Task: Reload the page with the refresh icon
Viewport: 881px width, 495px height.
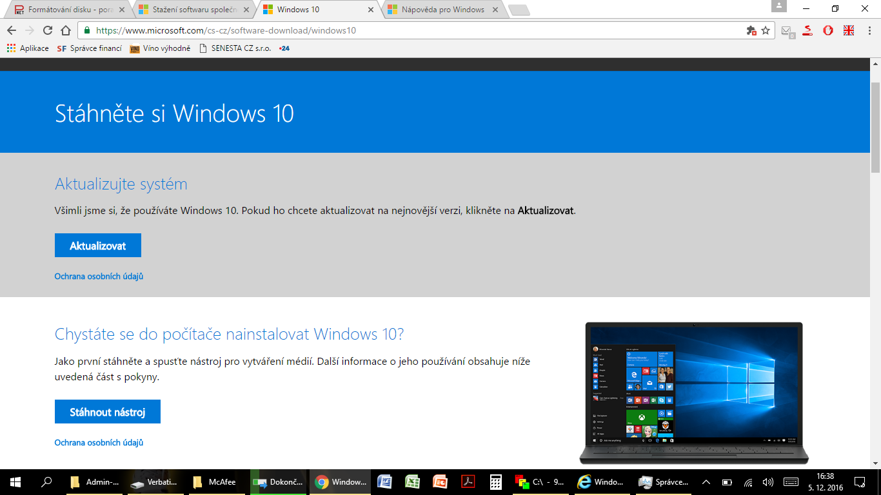Action: click(x=47, y=30)
